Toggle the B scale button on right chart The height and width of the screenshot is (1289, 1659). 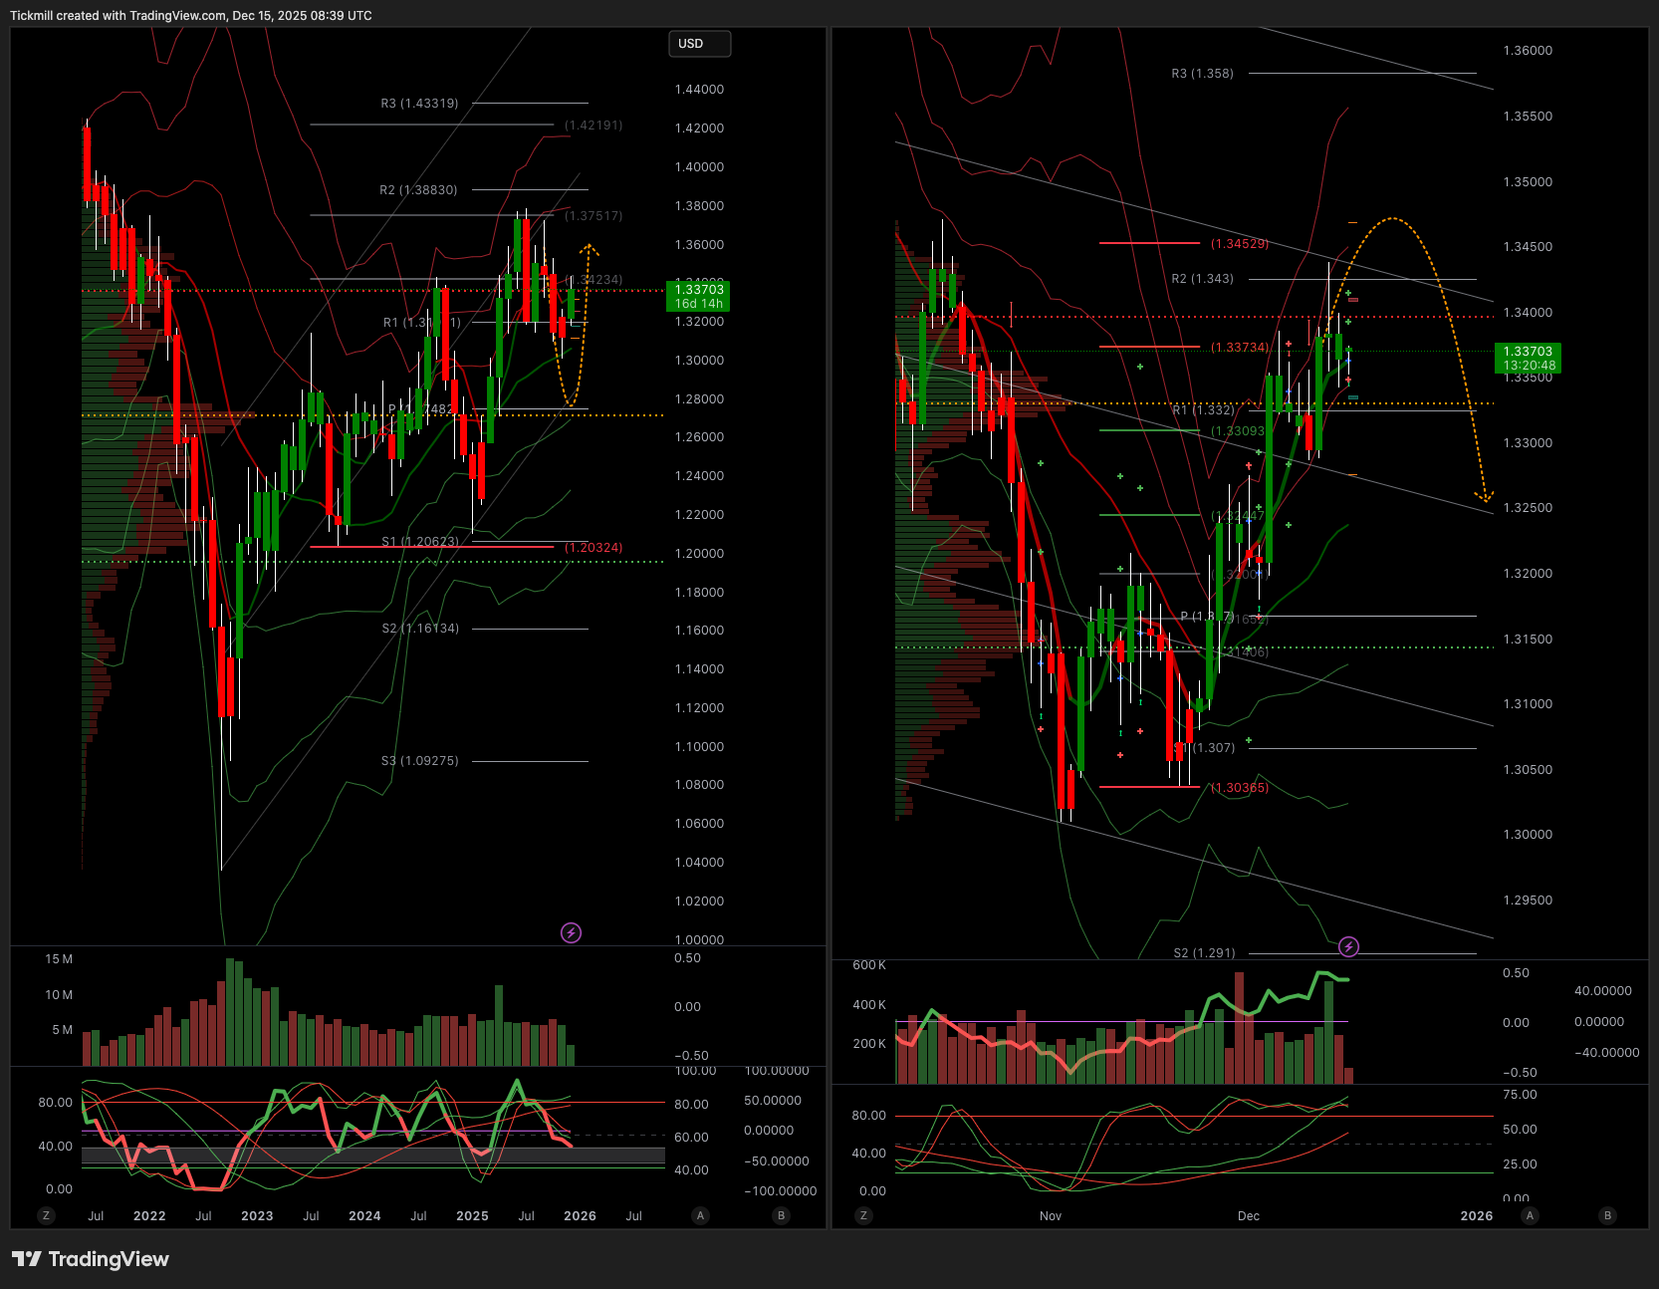[1606, 1215]
